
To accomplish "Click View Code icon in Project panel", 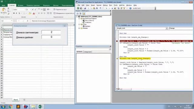I will 78,14.
